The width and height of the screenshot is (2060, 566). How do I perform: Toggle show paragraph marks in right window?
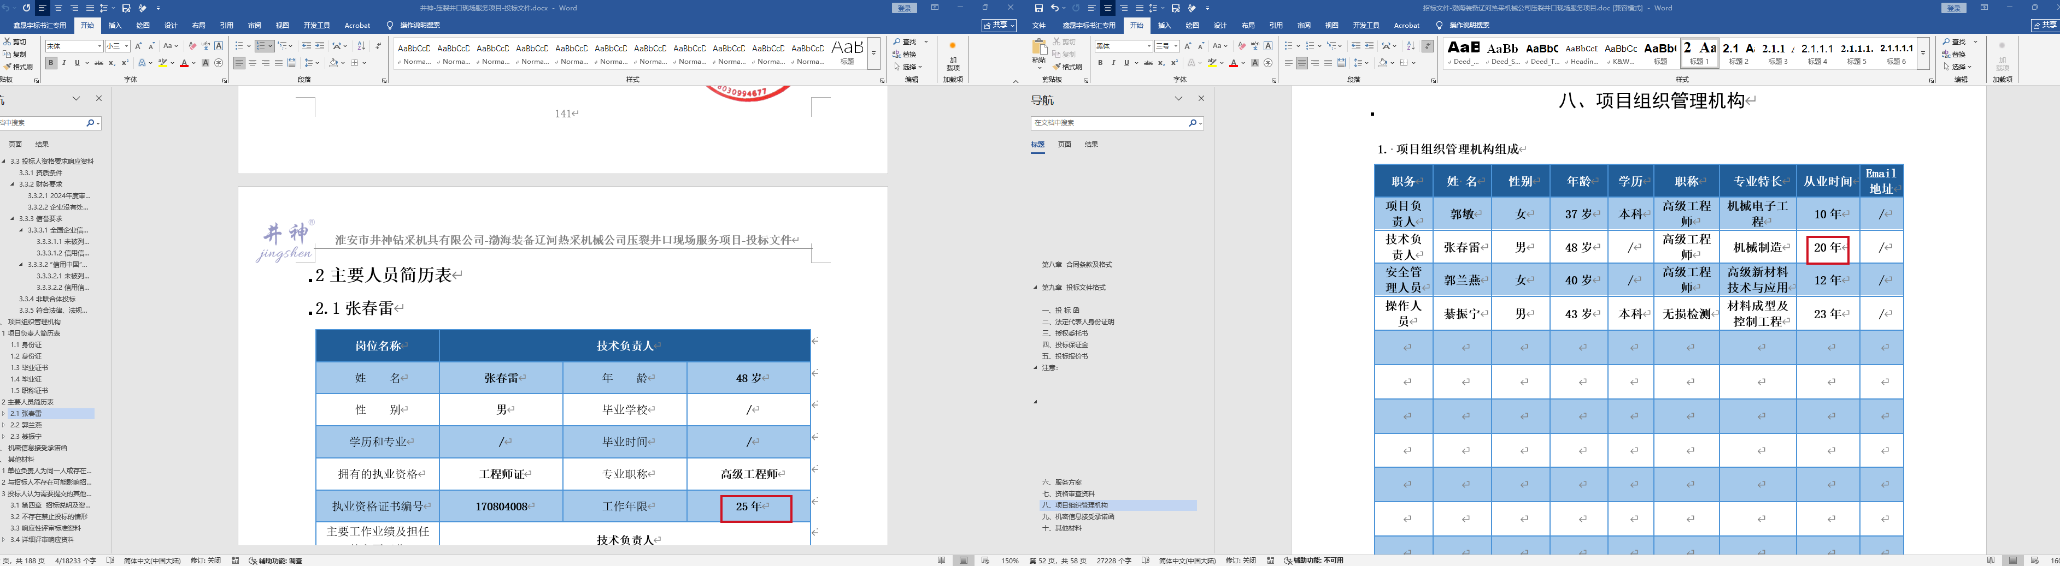(1428, 45)
